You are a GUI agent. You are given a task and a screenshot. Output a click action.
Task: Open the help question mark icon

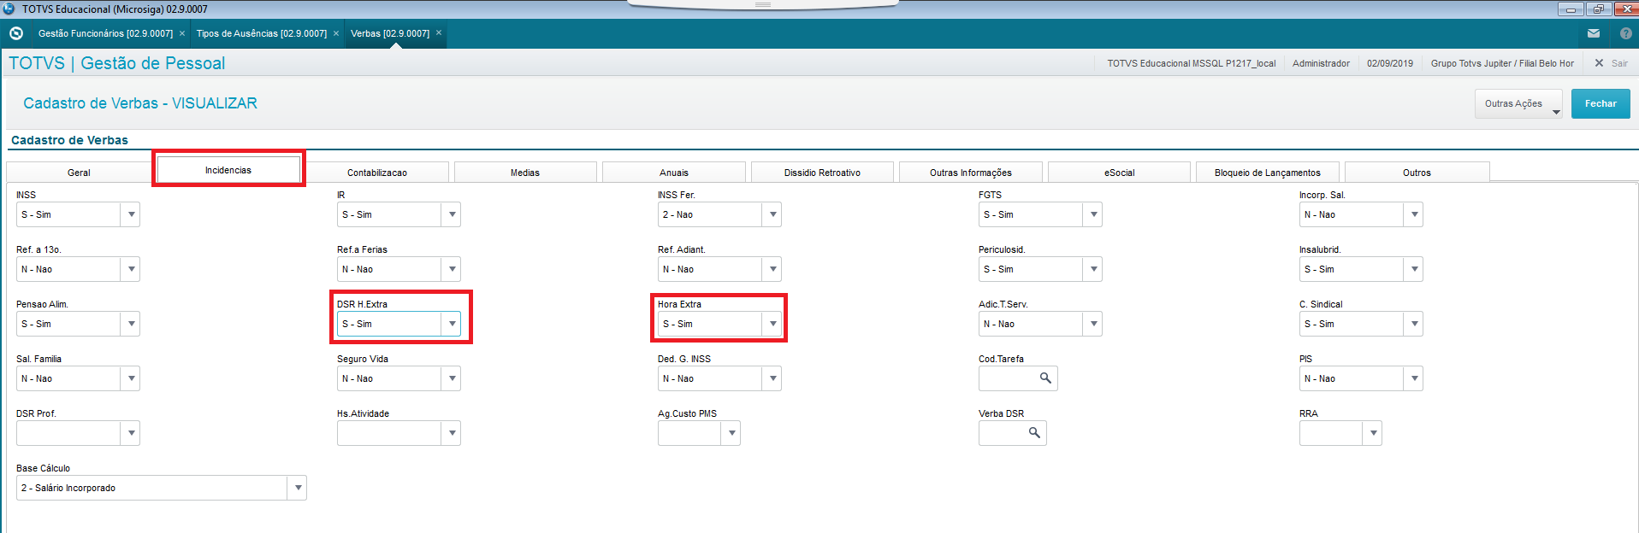pyautogui.click(x=1625, y=33)
